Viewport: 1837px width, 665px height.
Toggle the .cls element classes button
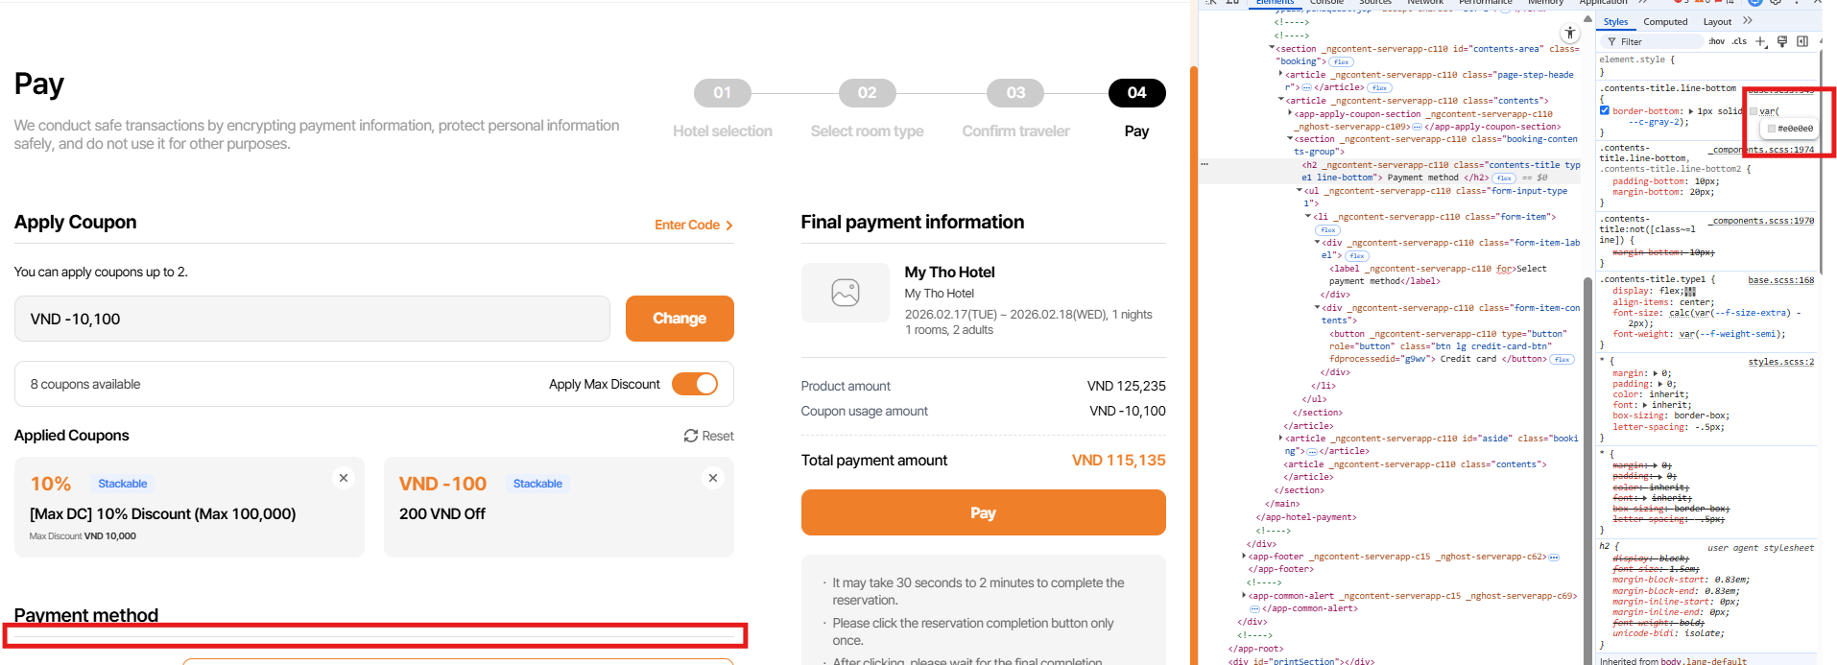(1739, 42)
